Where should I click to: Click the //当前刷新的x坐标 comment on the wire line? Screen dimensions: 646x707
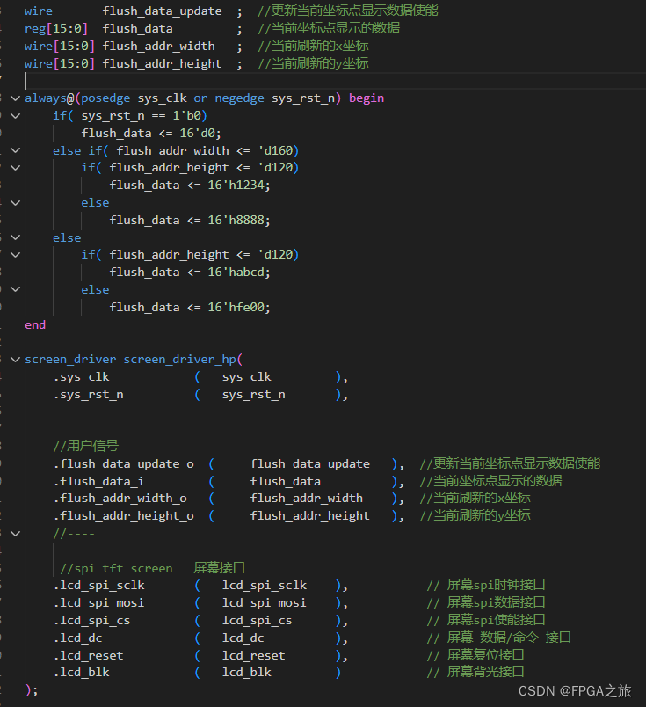(x=313, y=46)
